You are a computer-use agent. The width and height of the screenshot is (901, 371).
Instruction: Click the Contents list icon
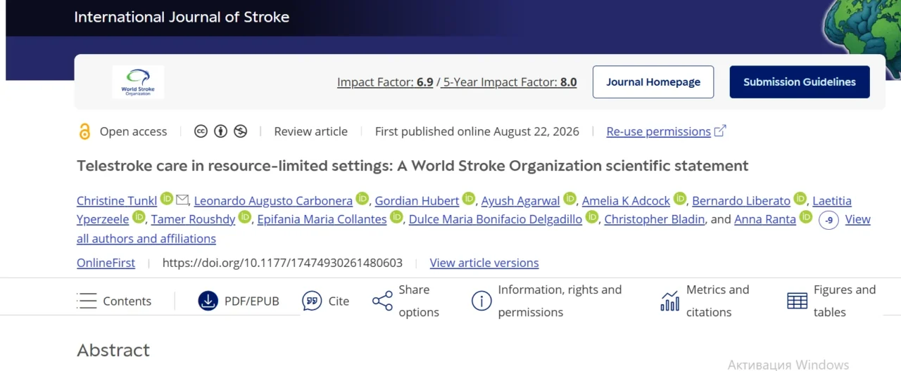point(87,301)
